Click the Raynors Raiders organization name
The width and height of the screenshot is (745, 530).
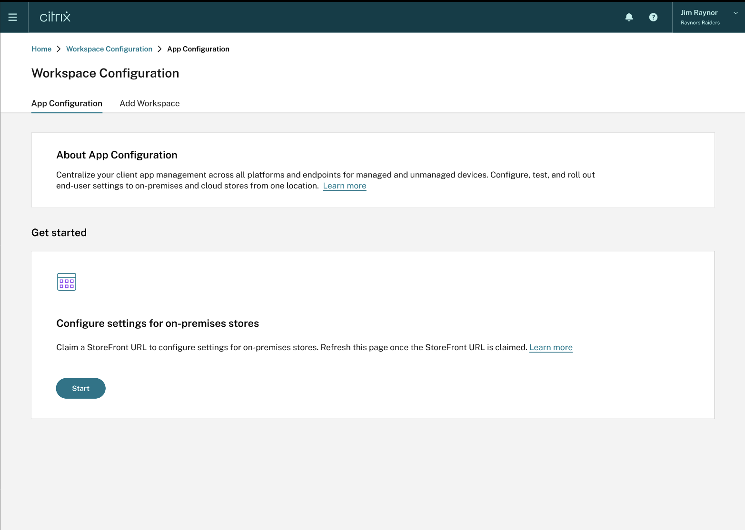click(700, 23)
